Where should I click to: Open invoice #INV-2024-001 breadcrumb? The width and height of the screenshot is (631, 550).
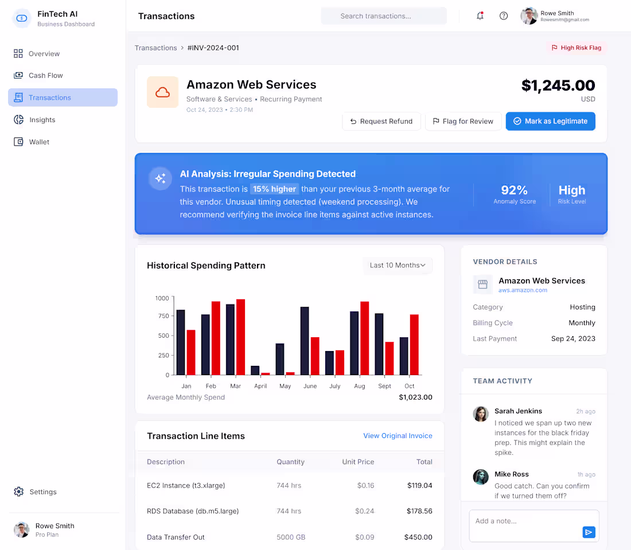click(213, 48)
